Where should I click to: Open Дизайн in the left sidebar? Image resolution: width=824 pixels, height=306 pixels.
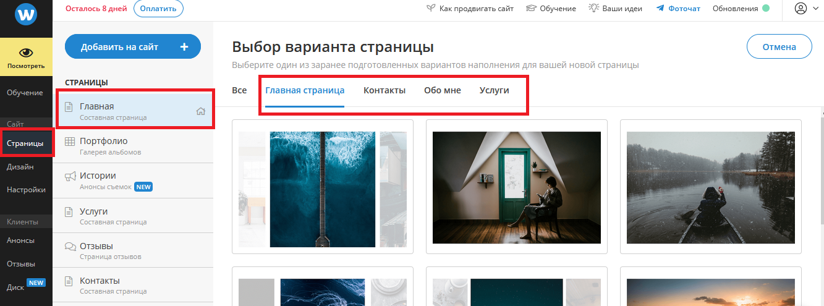pyautogui.click(x=20, y=167)
